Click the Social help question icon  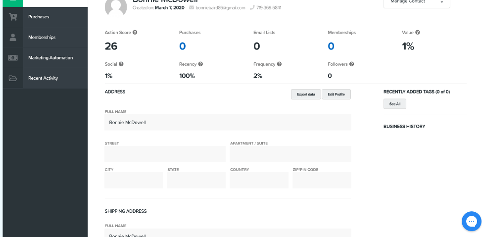[121, 64]
